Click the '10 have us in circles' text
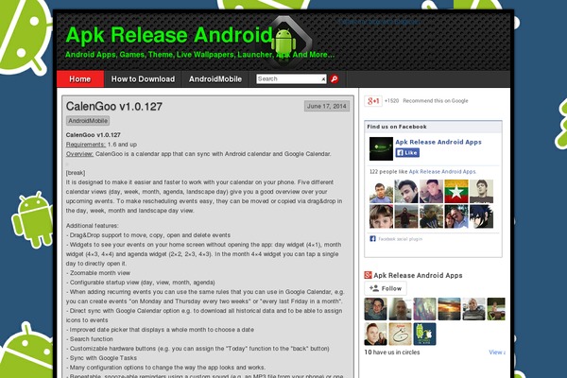The width and height of the screenshot is (567, 378). click(x=392, y=352)
